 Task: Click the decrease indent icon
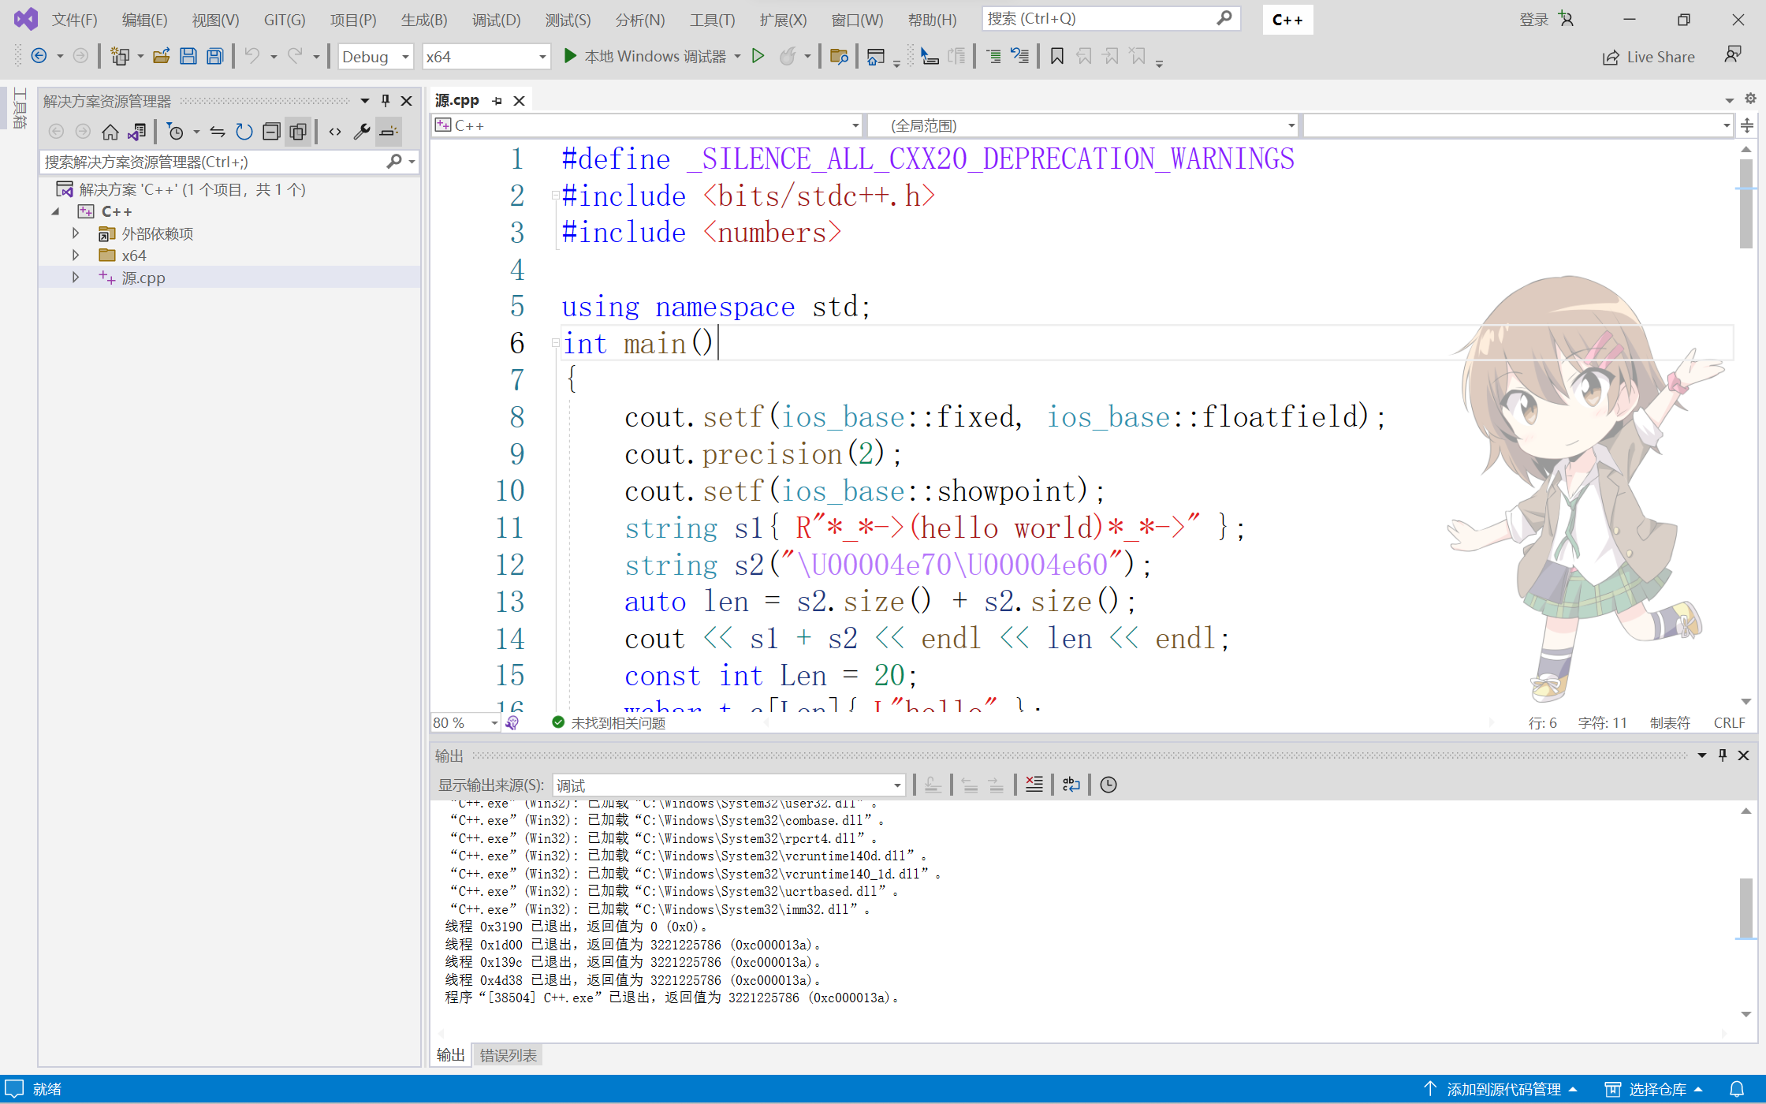993,56
